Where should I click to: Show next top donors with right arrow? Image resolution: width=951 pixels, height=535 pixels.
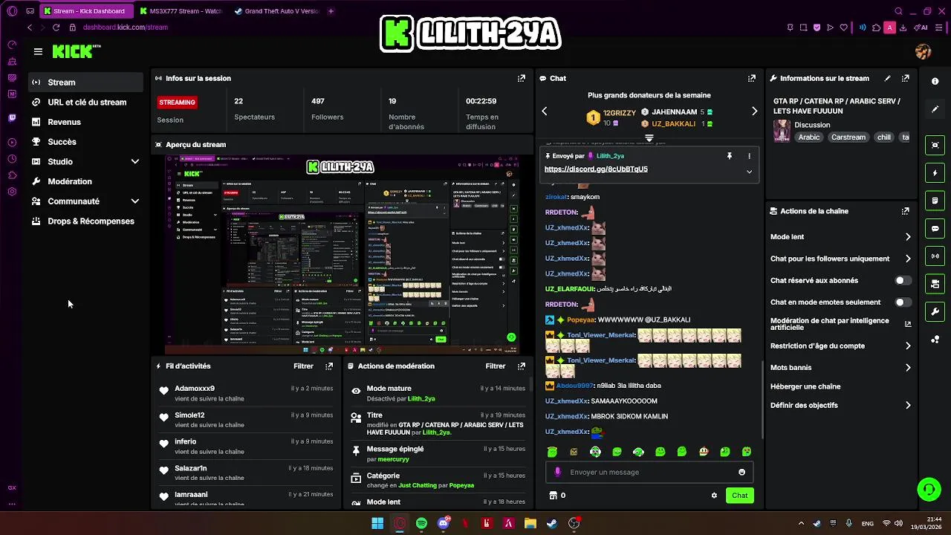click(x=754, y=111)
